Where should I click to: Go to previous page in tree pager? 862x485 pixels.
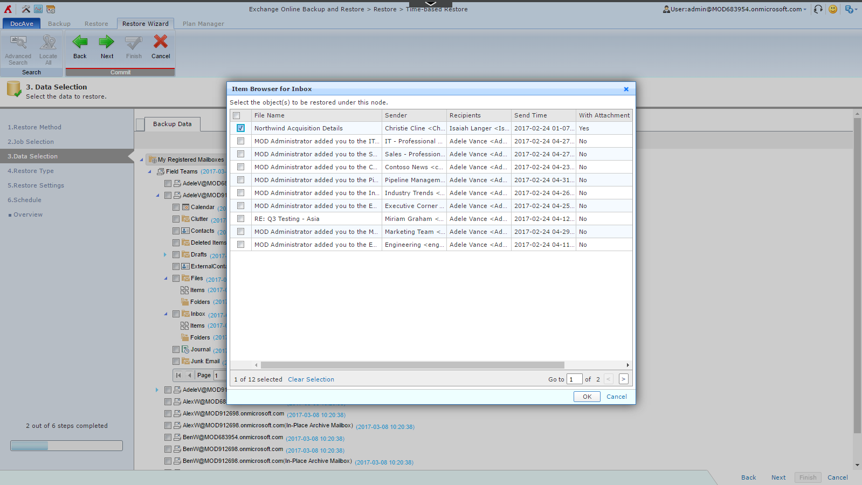click(x=189, y=375)
